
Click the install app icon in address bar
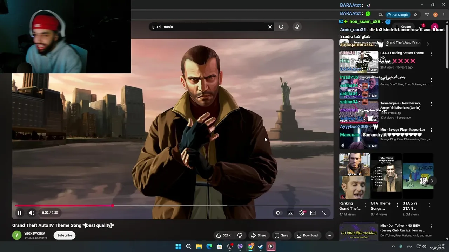click(381, 15)
